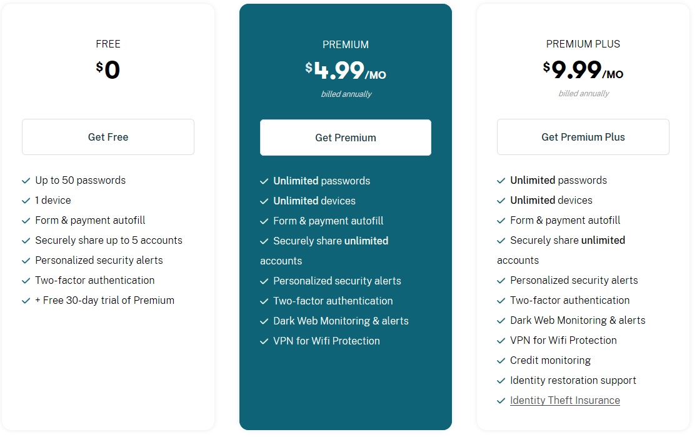Click the checkmark next to Up to 50 passwords
This screenshot has height=437, width=697.
(26, 180)
